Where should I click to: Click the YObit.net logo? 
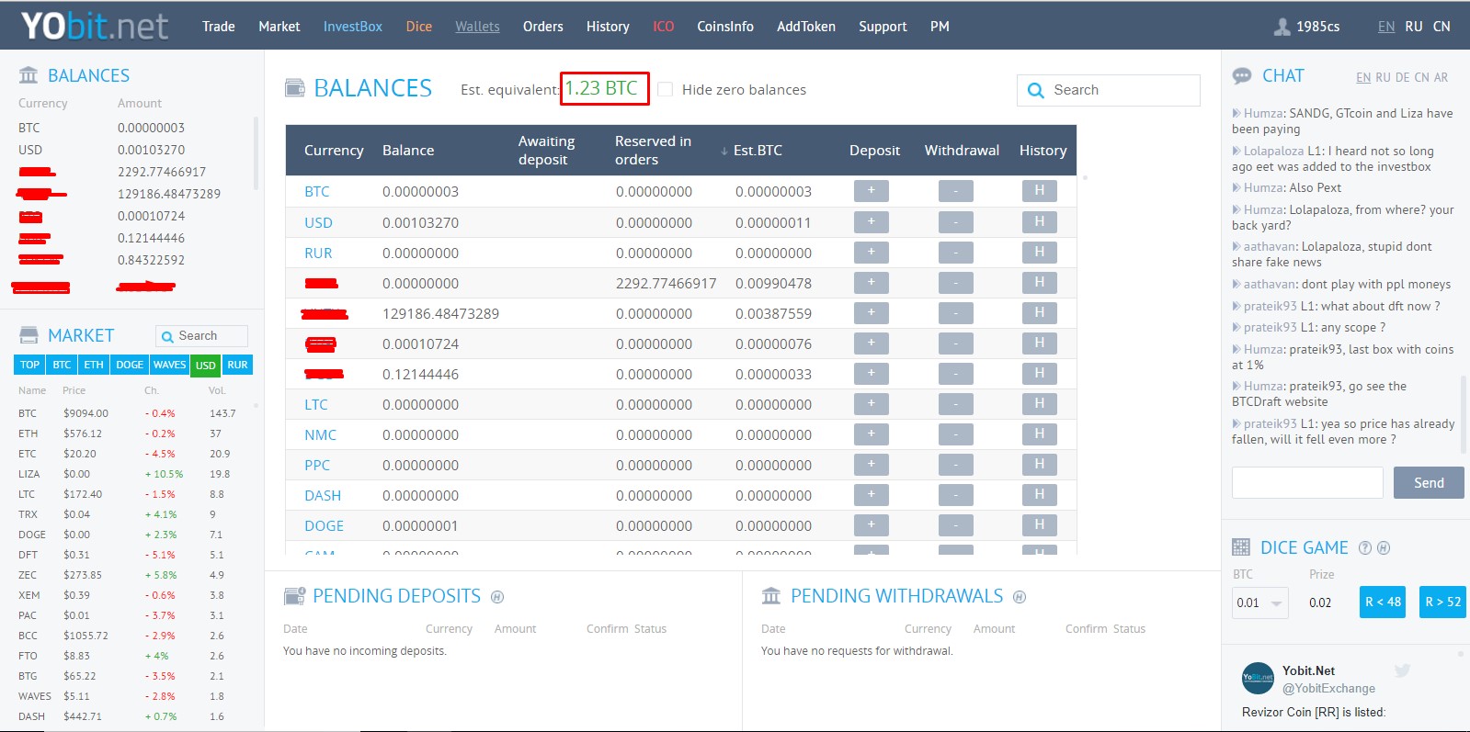(x=95, y=26)
